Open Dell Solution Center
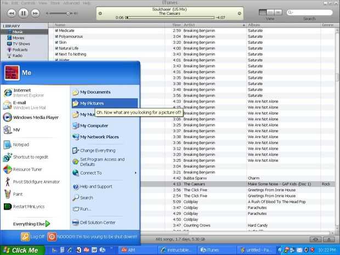 click(x=105, y=223)
